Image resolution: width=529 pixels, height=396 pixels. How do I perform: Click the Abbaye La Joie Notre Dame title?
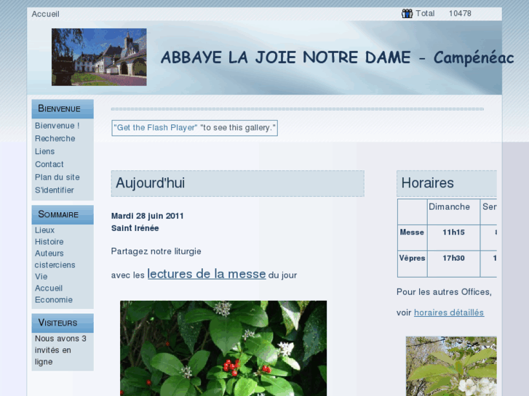[x=338, y=57]
